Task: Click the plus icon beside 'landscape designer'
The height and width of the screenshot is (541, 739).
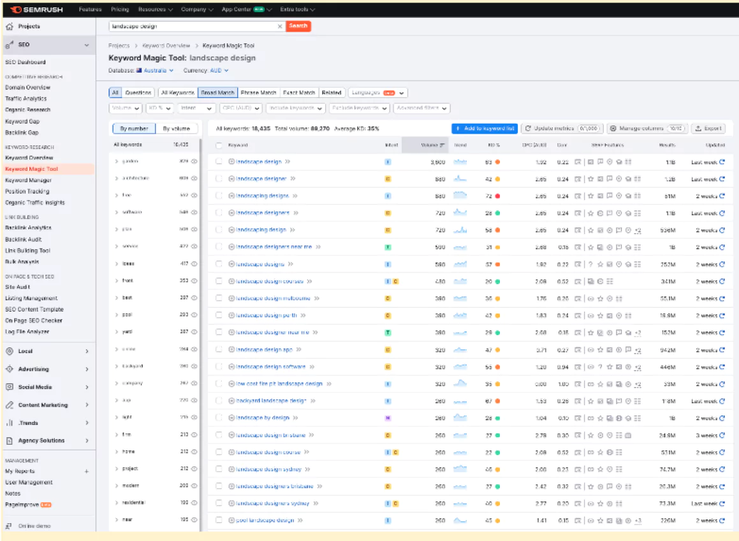Action: [231, 179]
